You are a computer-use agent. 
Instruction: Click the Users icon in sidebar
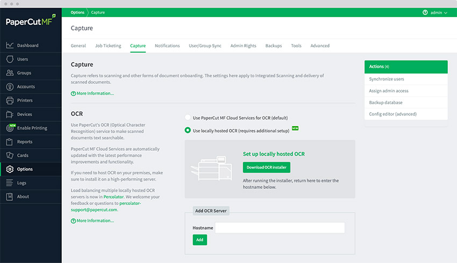click(10, 59)
